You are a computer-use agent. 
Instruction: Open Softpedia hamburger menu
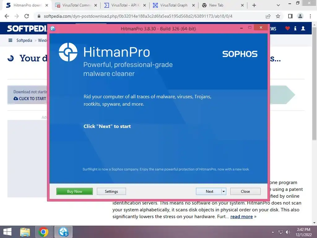[x=10, y=40]
